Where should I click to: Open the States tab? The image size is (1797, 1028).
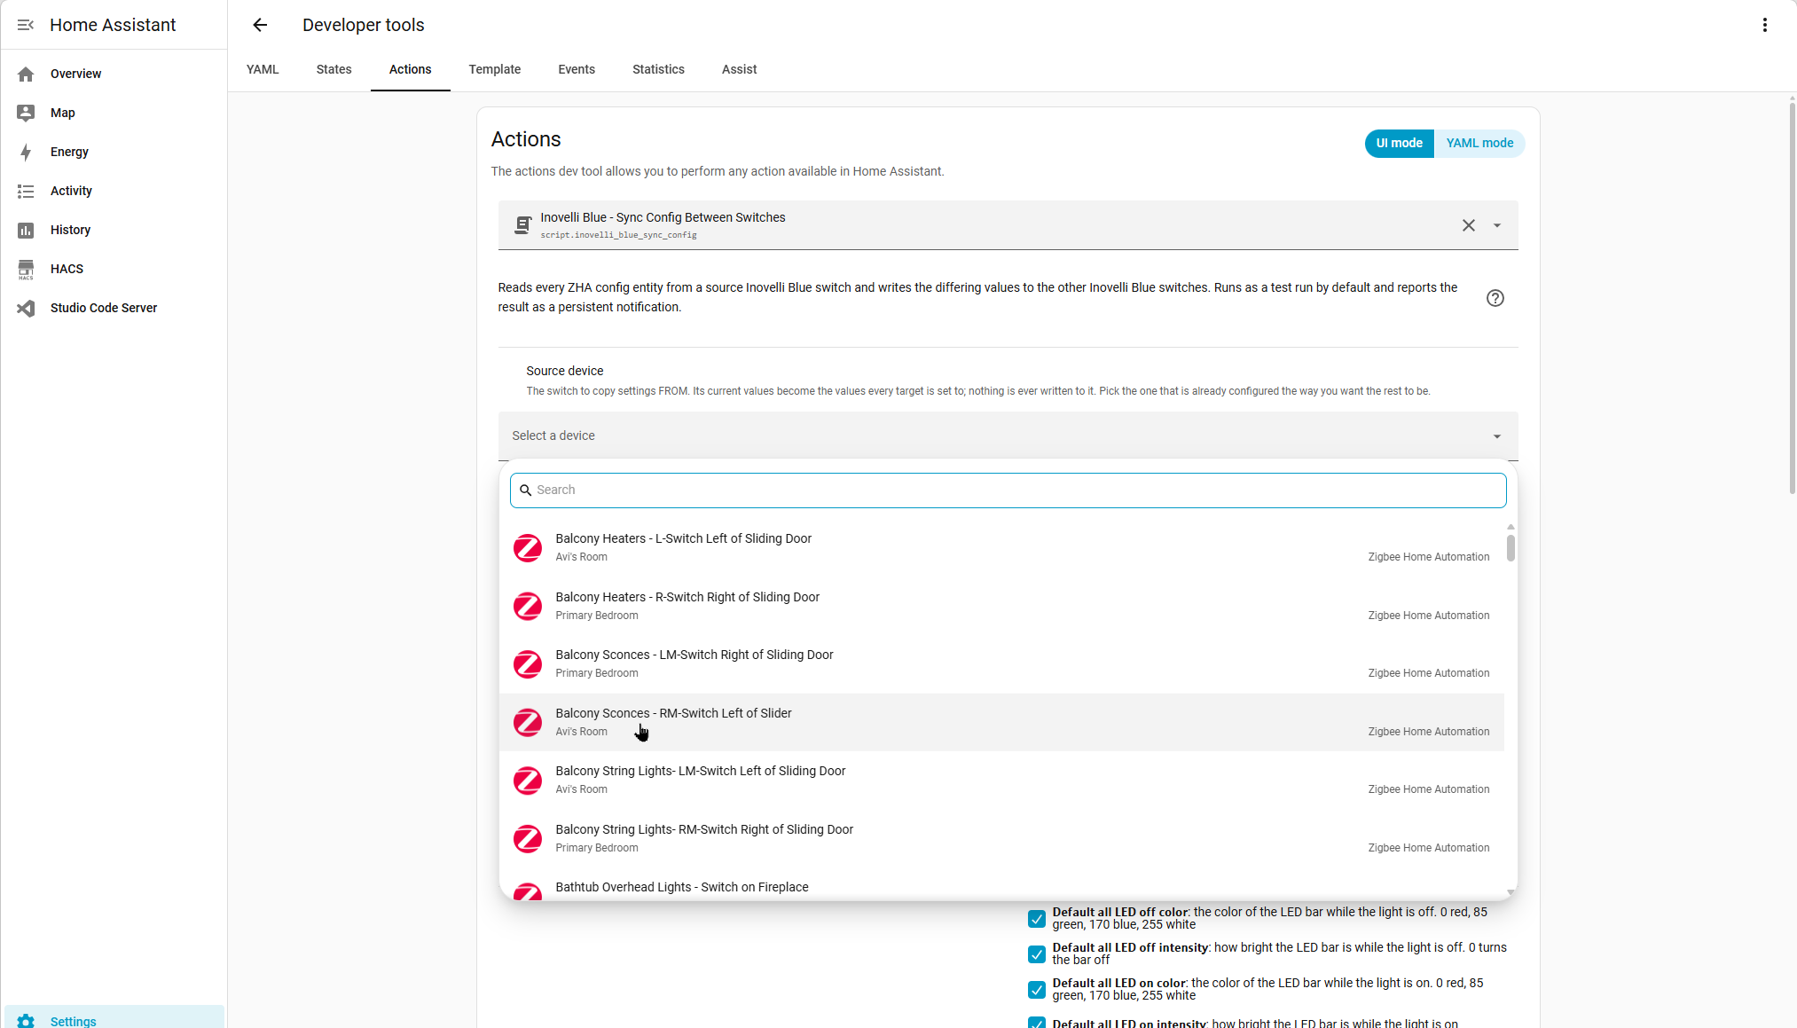(334, 69)
